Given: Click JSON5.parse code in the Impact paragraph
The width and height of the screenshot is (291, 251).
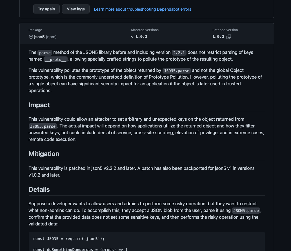Looking at the screenshot, I should tap(43, 126).
